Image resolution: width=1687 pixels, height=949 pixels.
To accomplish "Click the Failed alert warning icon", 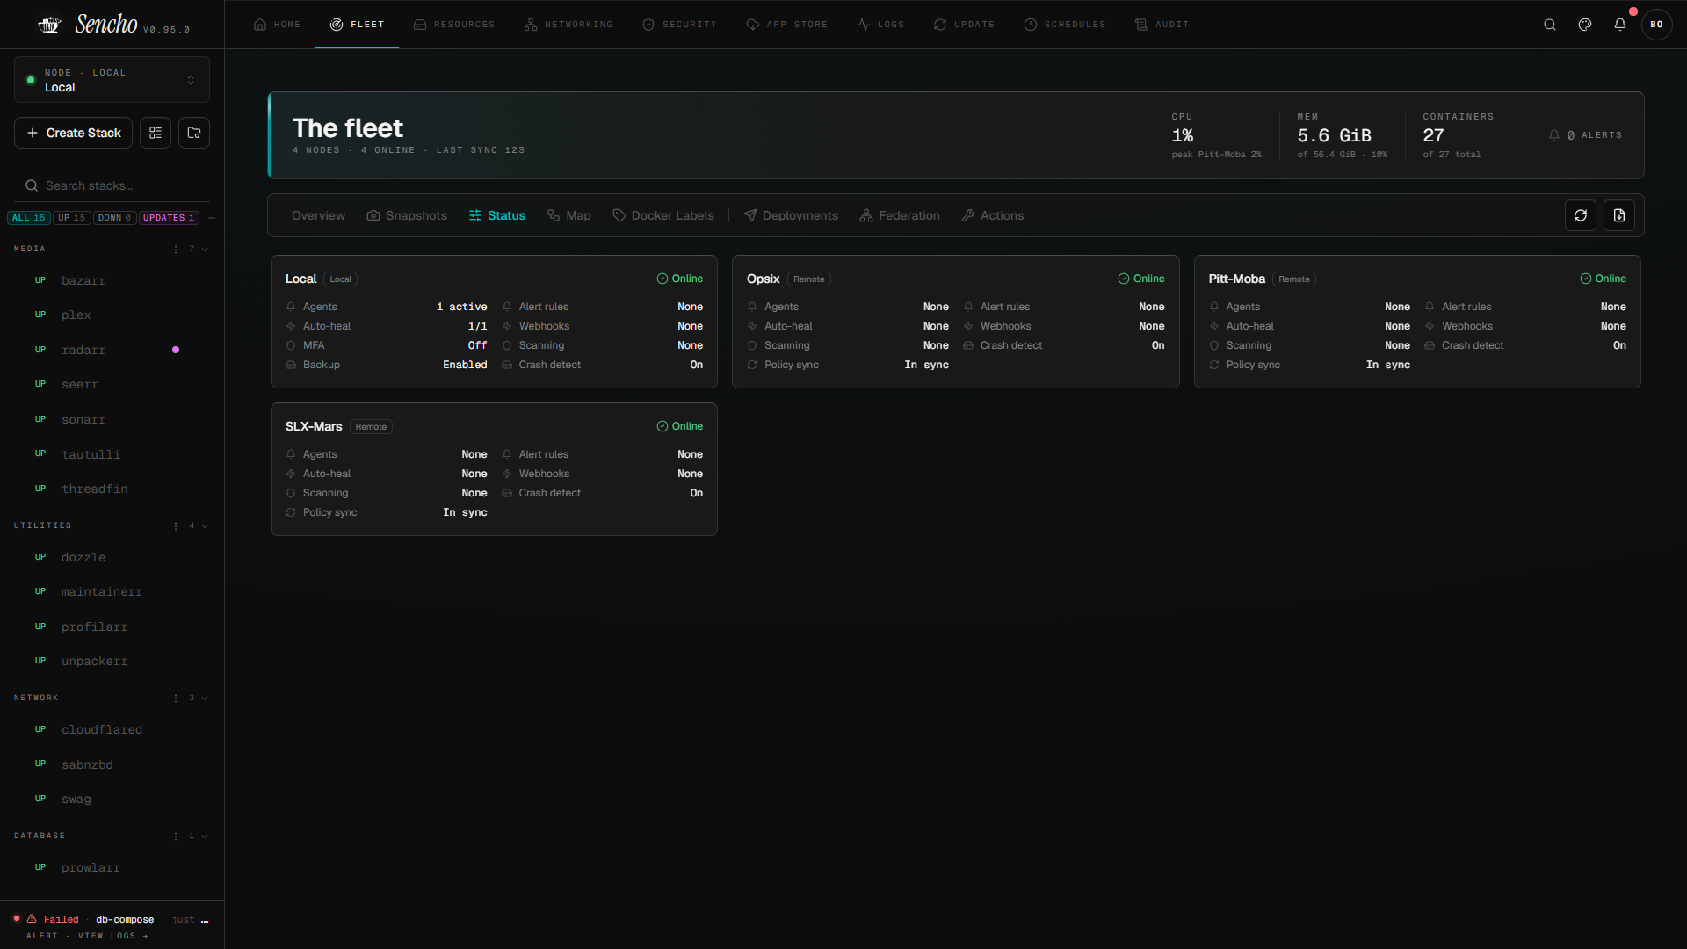I will 32,918.
